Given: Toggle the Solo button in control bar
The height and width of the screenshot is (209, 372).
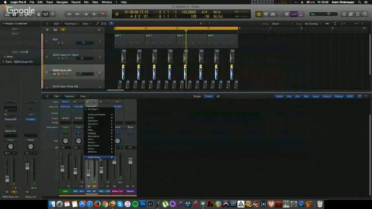Looking at the screenshot, I should pos(287,14).
